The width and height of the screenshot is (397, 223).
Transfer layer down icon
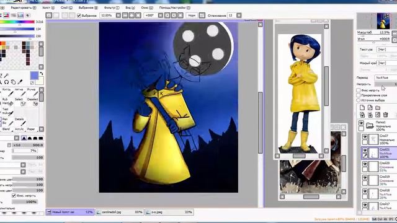click(x=362, y=115)
